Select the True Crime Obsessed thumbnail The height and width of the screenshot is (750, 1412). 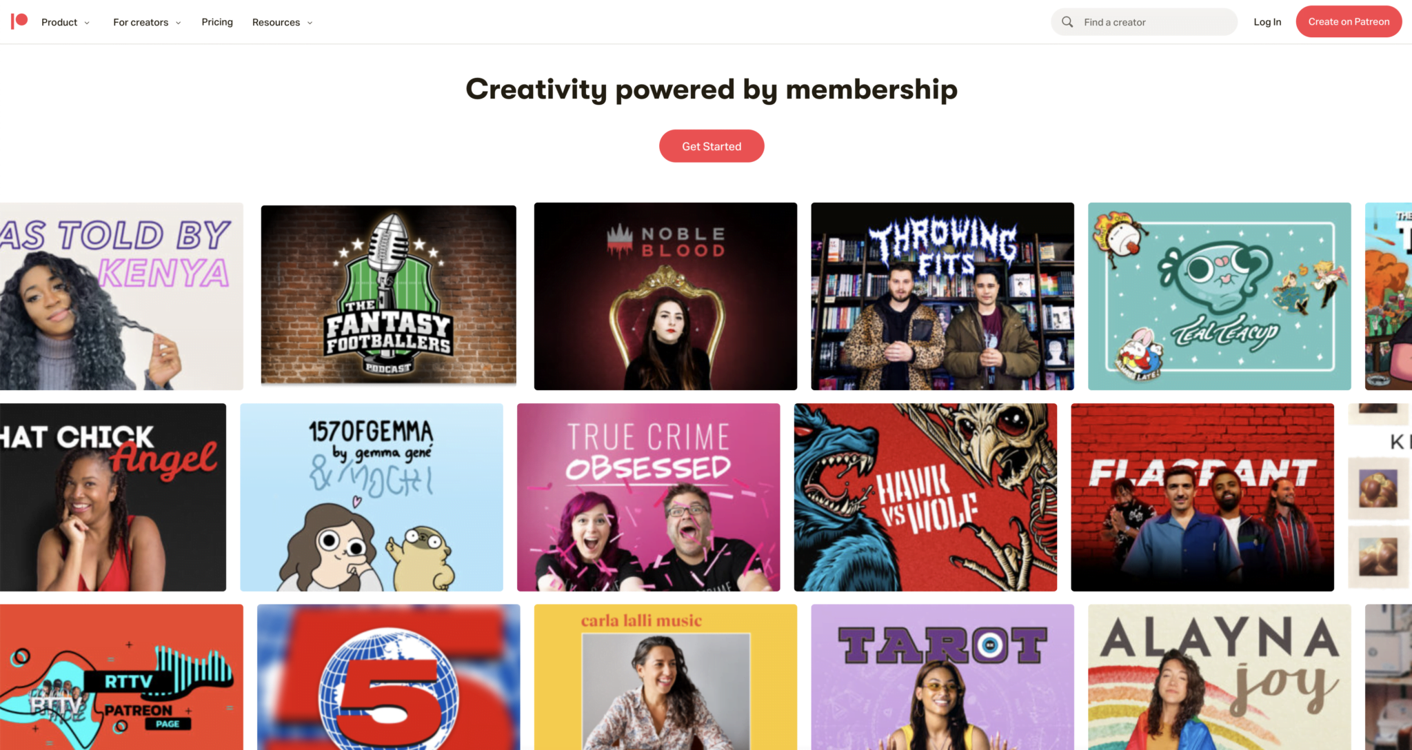(x=648, y=497)
